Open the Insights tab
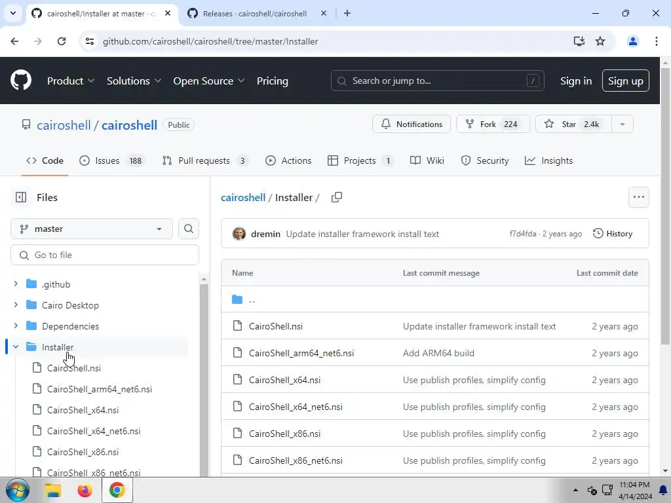This screenshot has height=503, width=671. pos(548,161)
